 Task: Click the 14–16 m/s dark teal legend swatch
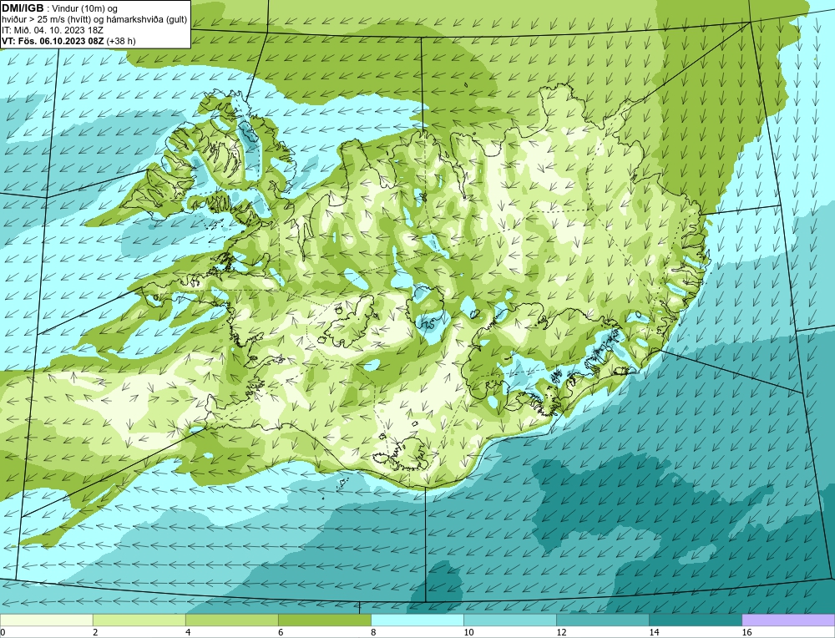click(695, 620)
